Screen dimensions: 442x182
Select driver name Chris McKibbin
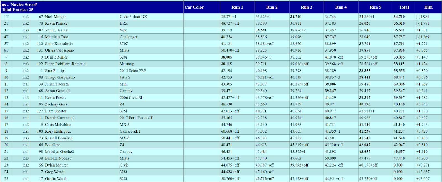pyautogui.click(x=58, y=125)
